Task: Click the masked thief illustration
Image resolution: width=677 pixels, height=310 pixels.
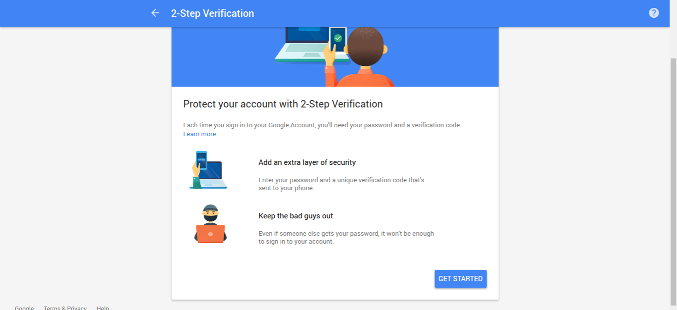Action: [210, 224]
